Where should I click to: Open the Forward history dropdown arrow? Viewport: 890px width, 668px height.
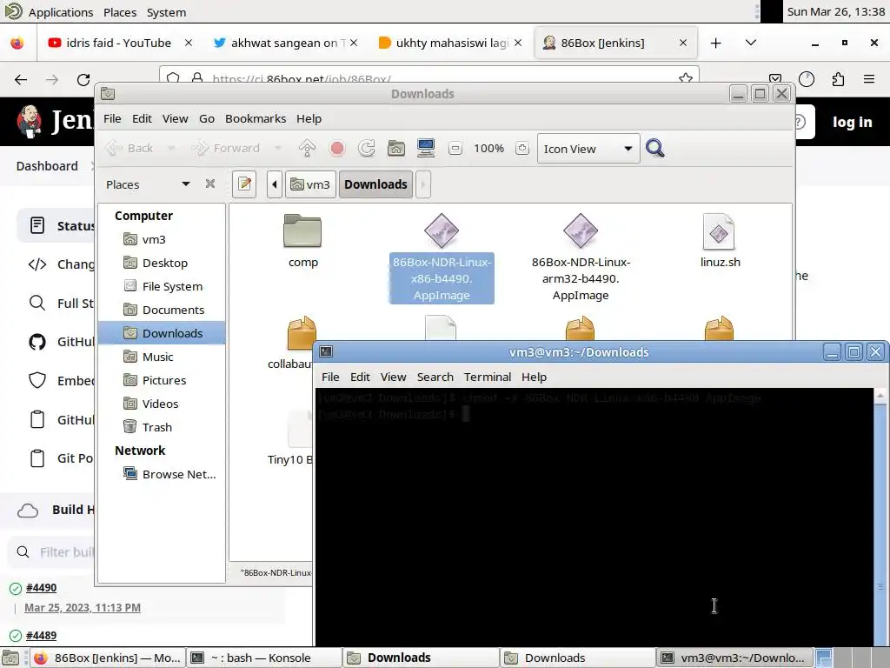pyautogui.click(x=277, y=148)
